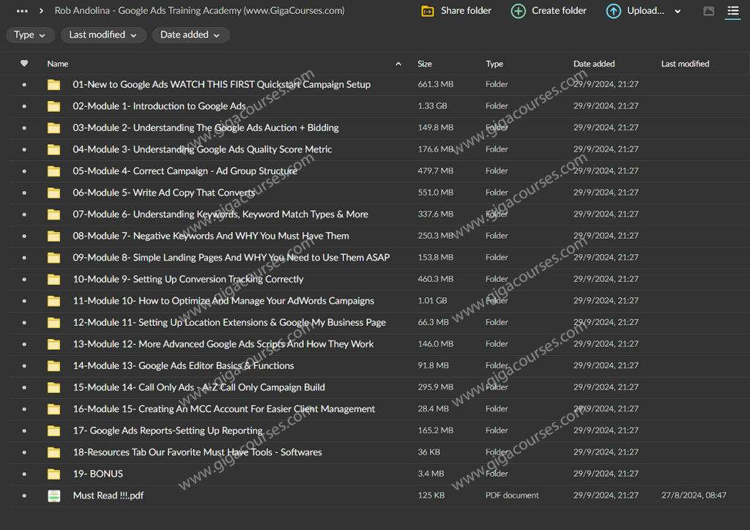Toggle the favorite dot beside 19- BONUS folder
This screenshot has width=750, height=530.
[24, 474]
